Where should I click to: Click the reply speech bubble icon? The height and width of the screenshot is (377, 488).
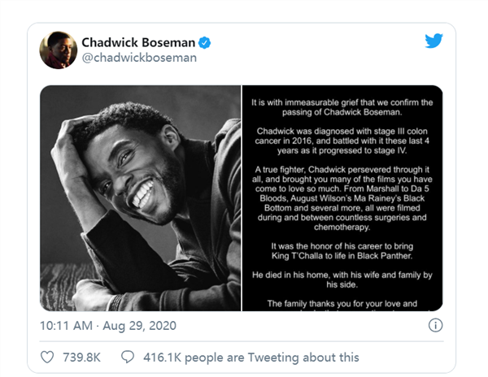[x=128, y=357]
